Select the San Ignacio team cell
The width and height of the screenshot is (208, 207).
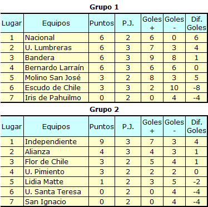click(56, 201)
